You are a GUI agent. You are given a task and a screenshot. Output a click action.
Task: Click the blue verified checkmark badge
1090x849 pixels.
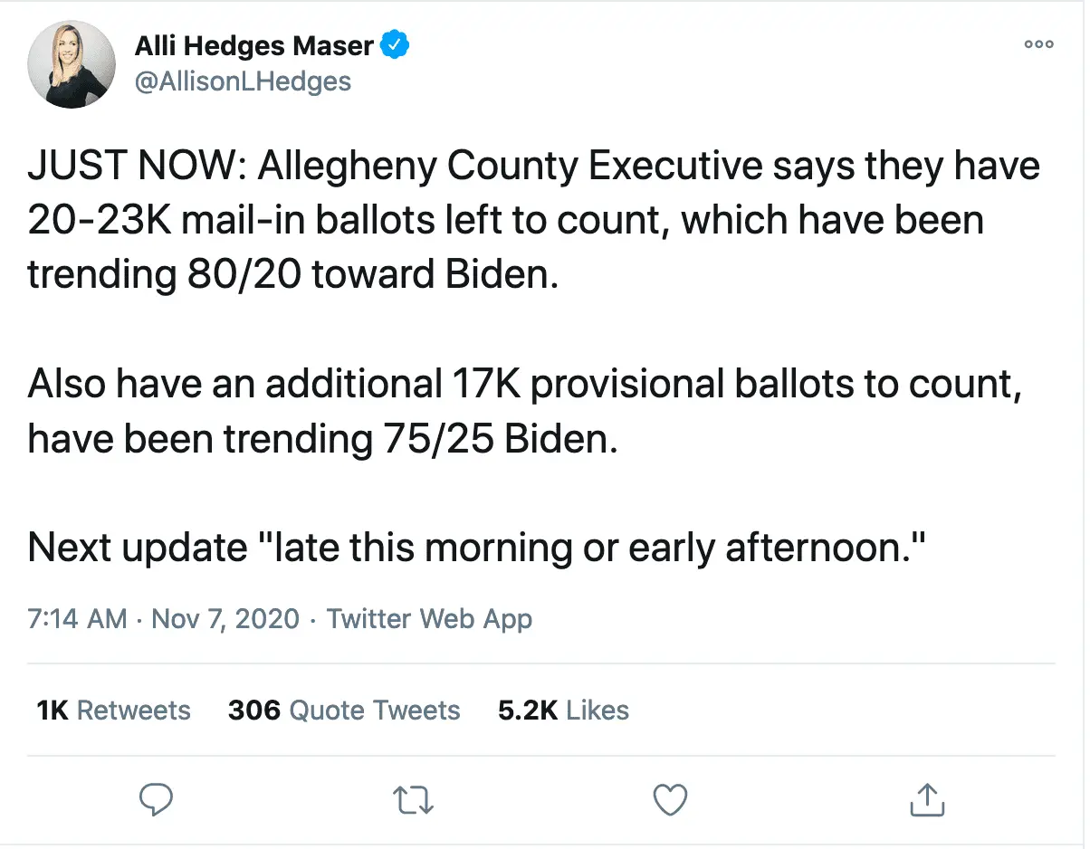(394, 44)
